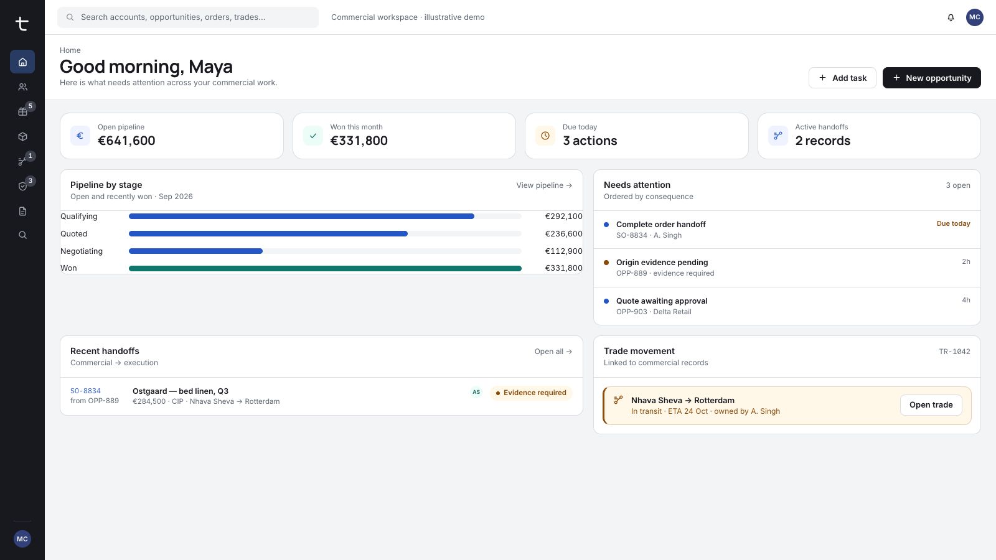Open the notifications bell
This screenshot has width=996, height=560.
click(951, 17)
